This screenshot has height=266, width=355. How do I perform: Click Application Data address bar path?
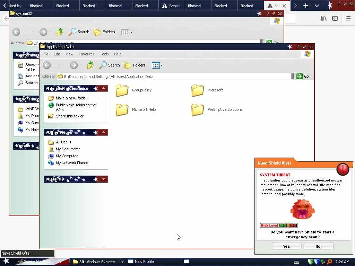(x=109, y=77)
